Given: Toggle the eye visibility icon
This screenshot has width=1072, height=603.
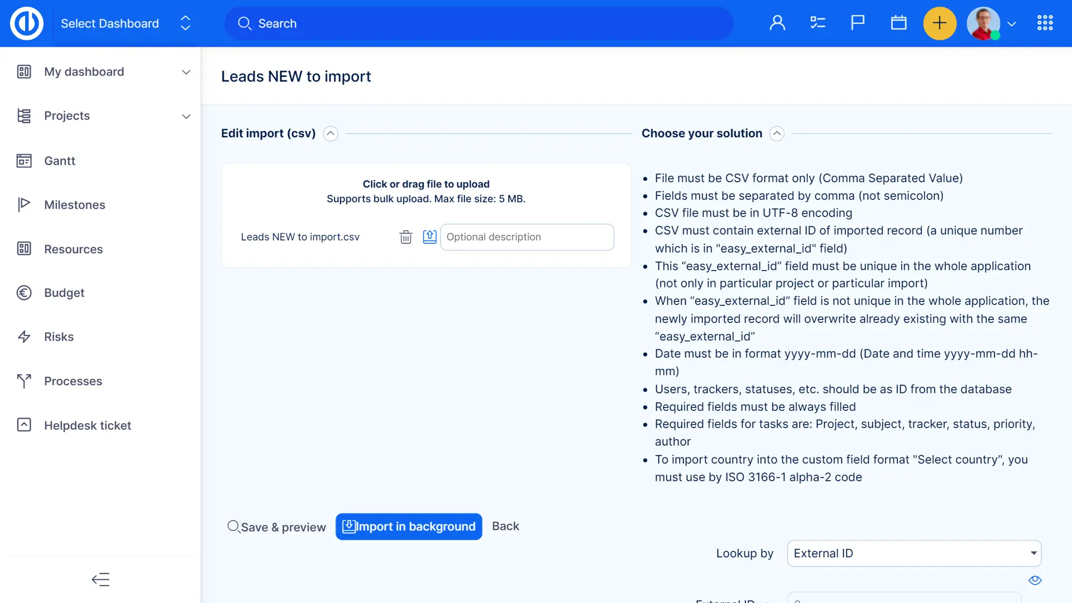Looking at the screenshot, I should [1035, 580].
